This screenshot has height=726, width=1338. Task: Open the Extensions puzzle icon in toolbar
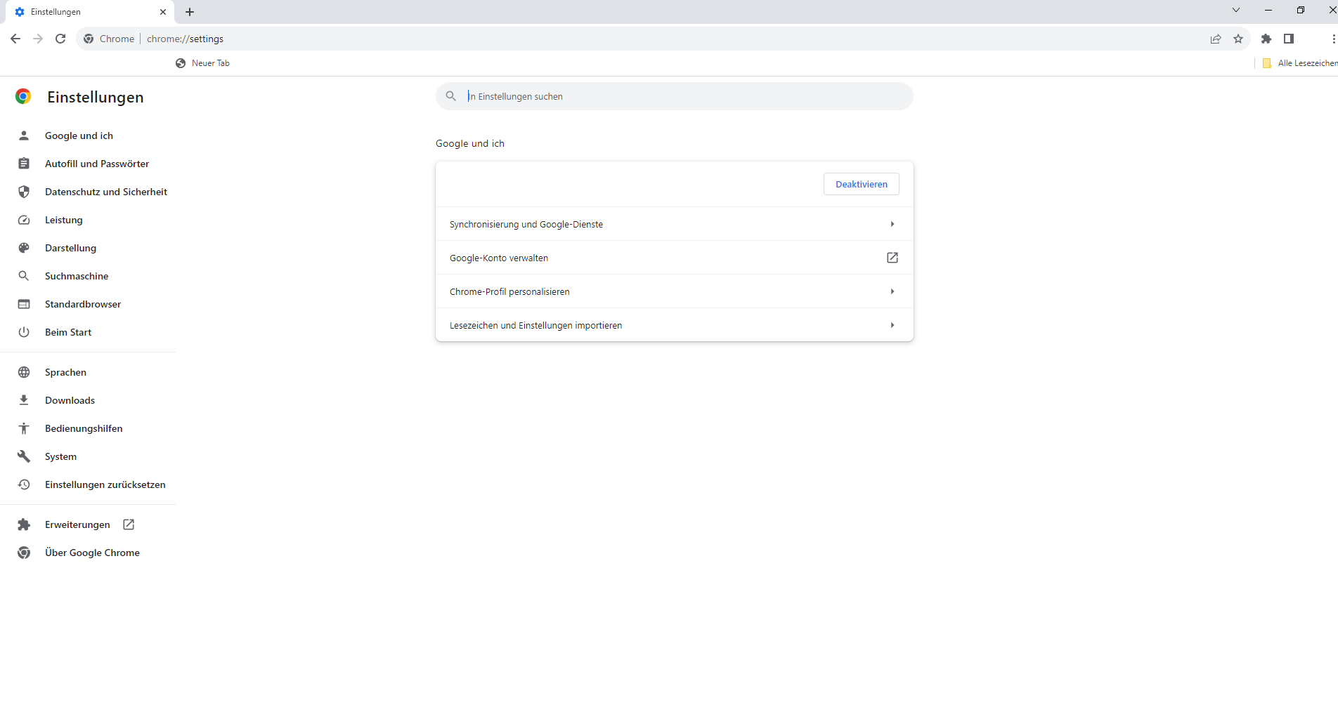tap(1266, 39)
